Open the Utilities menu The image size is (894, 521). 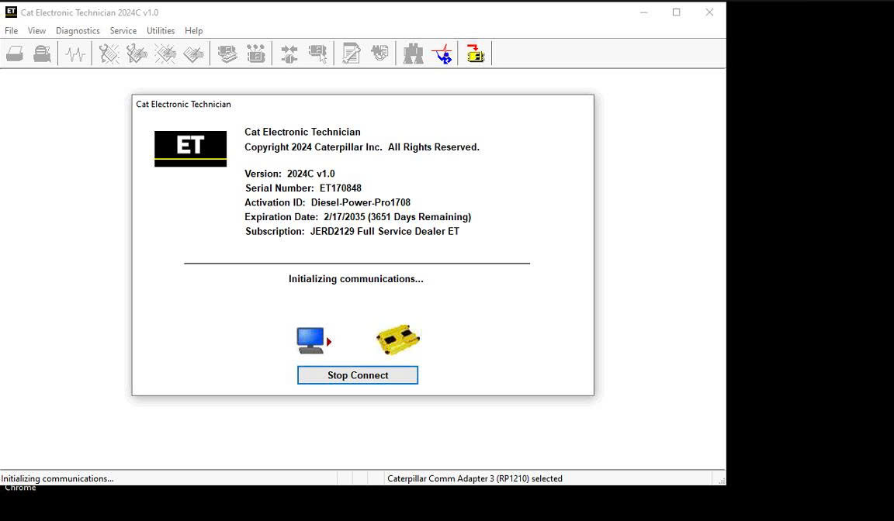coord(161,31)
